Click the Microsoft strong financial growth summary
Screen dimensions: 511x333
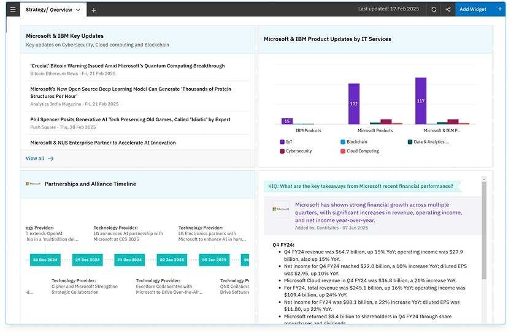click(378, 212)
